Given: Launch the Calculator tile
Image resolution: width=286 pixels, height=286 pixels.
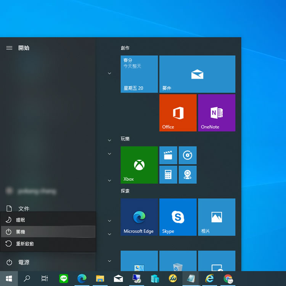Looking at the screenshot, I should tap(168, 175).
